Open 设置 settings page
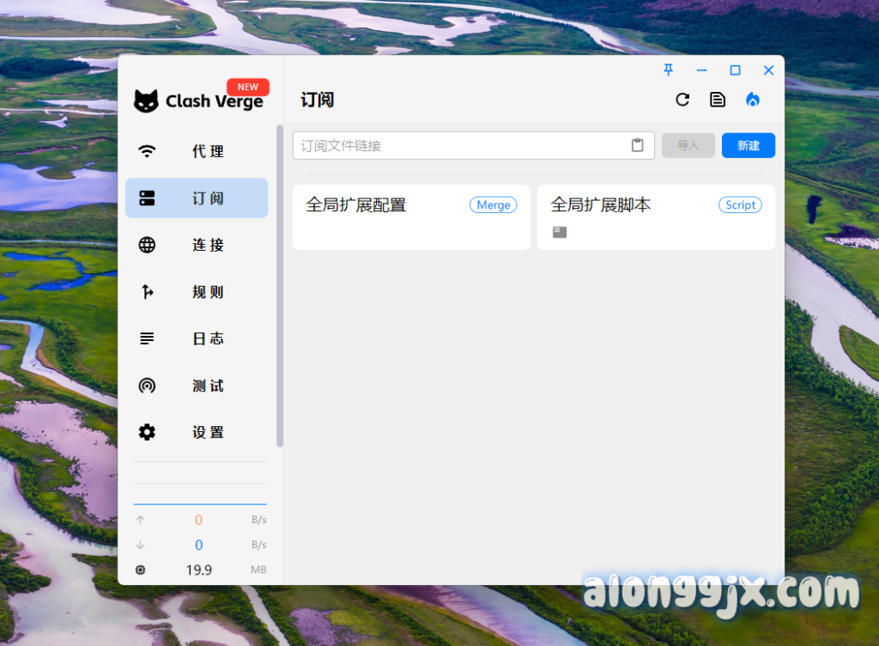The width and height of the screenshot is (879, 646). [197, 432]
